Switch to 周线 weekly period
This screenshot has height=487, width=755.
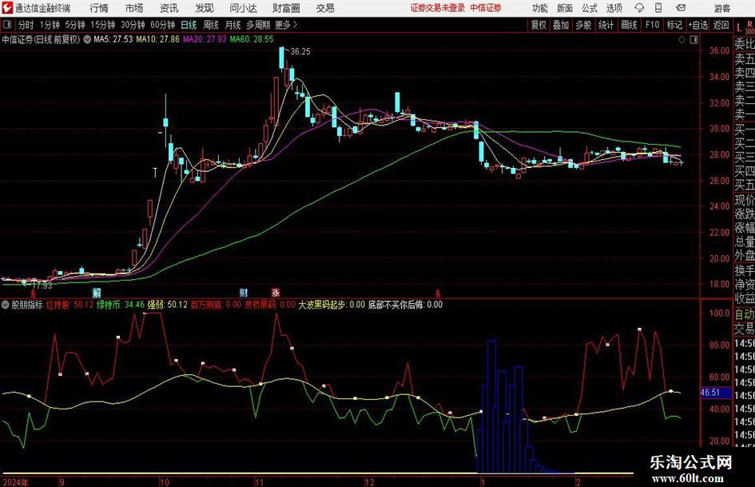[211, 25]
